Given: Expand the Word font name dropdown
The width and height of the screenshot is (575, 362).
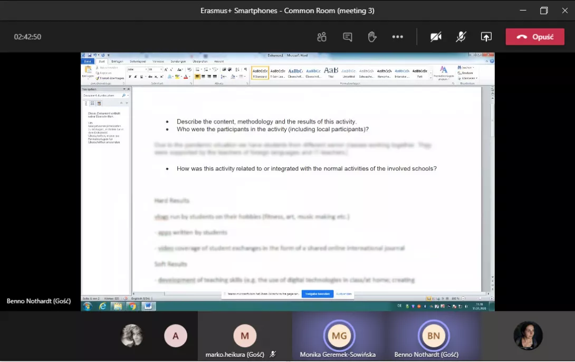Looking at the screenshot, I should 145,69.
